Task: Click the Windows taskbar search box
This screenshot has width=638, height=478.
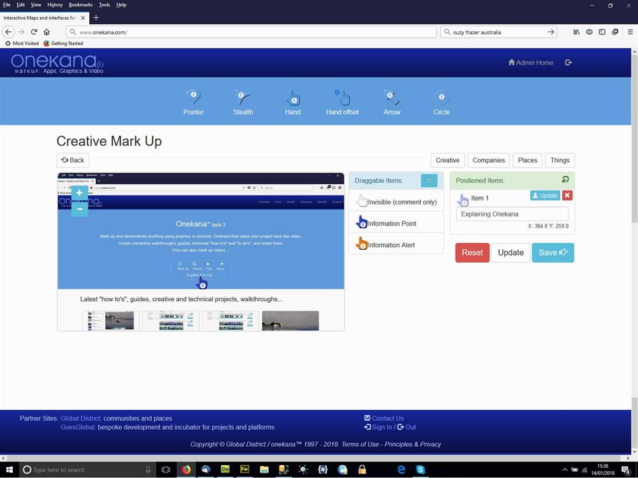Action: 88,470
